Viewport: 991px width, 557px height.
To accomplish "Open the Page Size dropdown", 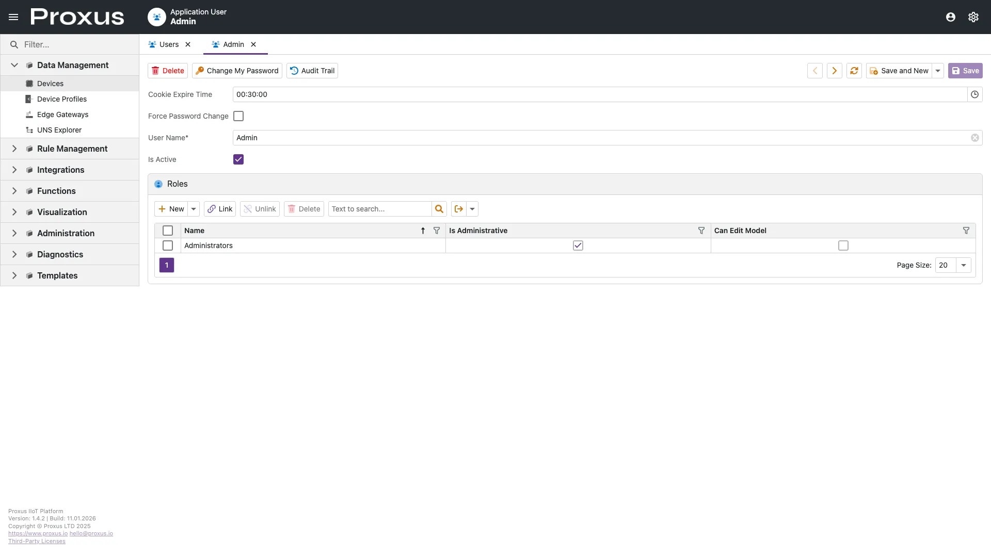I will [963, 265].
